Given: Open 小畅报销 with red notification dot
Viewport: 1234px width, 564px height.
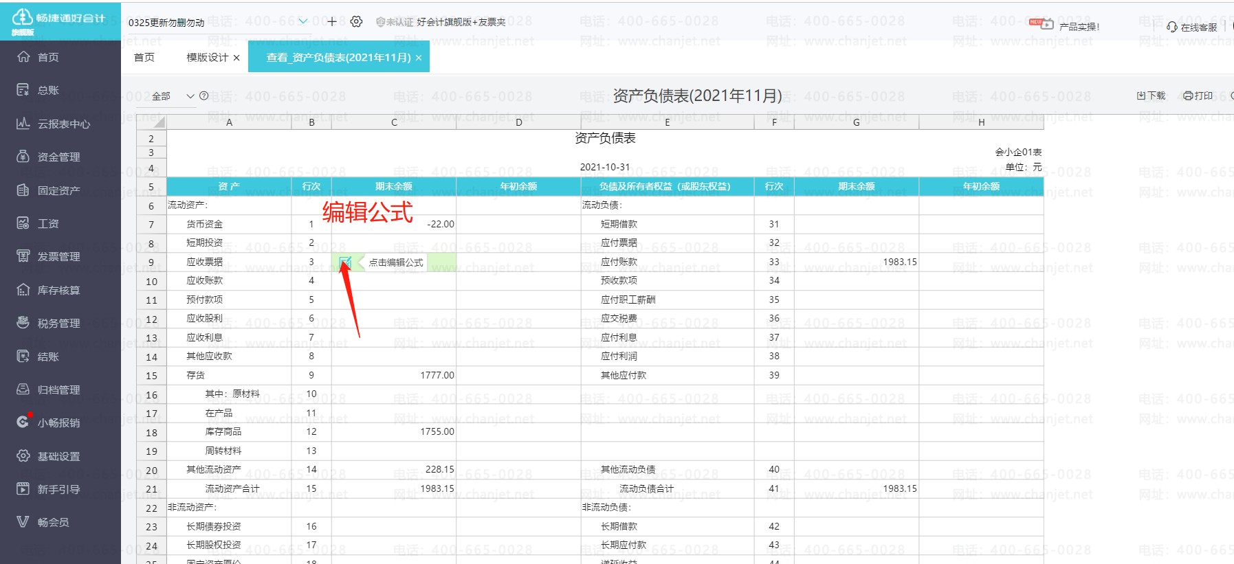Looking at the screenshot, I should pyautogui.click(x=58, y=422).
